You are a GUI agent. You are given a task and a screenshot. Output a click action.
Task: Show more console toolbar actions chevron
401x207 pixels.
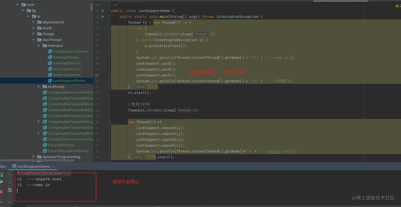tap(10, 202)
